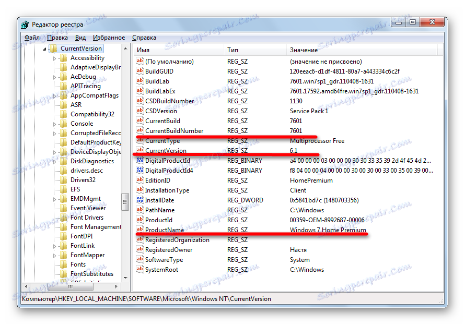Select the DiskDiagnostics key
This screenshot has width=465, height=325.
coord(92,161)
